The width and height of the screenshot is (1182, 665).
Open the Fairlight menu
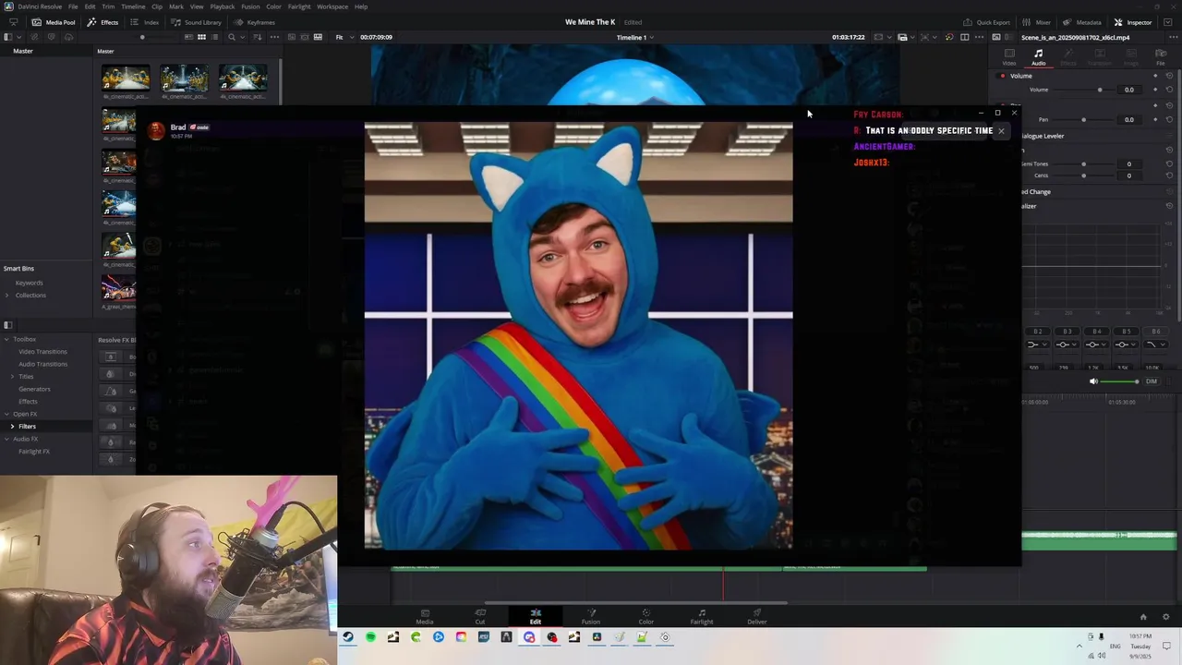tap(299, 6)
